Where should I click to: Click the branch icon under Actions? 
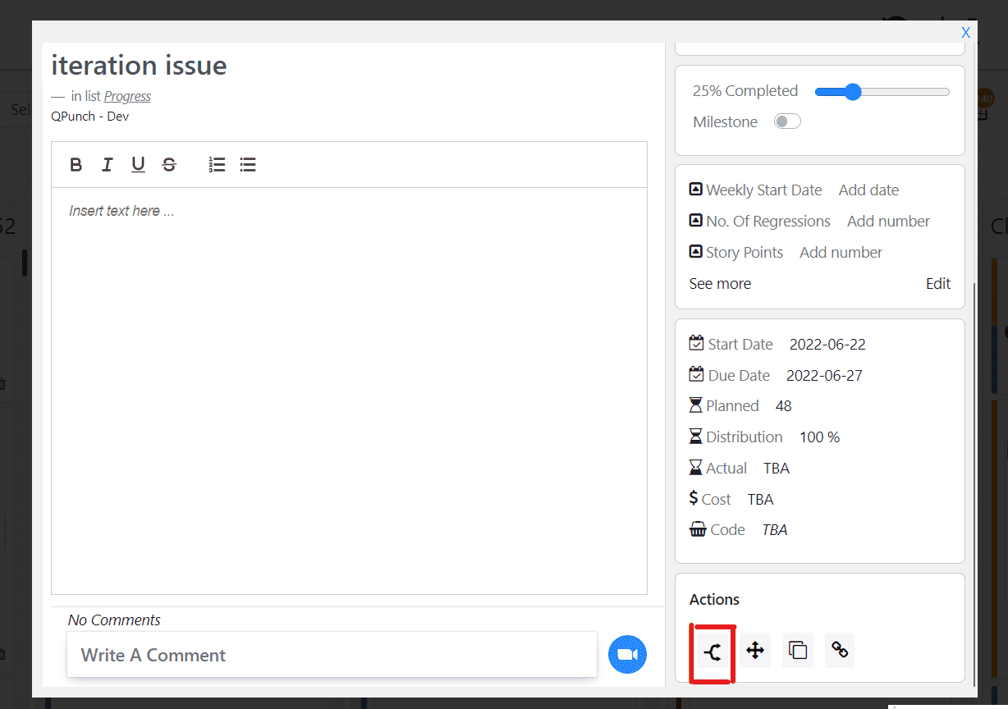point(712,652)
